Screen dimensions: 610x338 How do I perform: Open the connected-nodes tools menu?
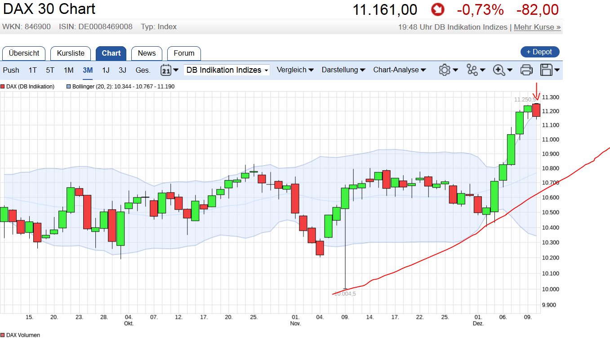point(476,70)
